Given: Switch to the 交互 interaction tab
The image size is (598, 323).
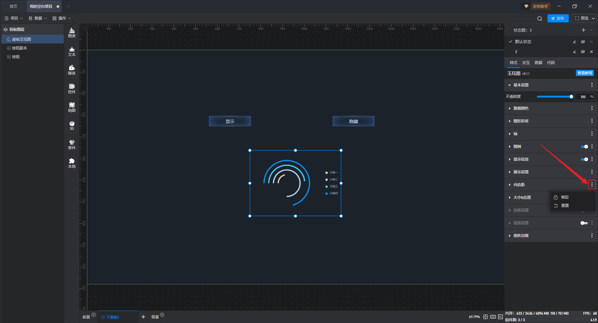Looking at the screenshot, I should (x=526, y=62).
